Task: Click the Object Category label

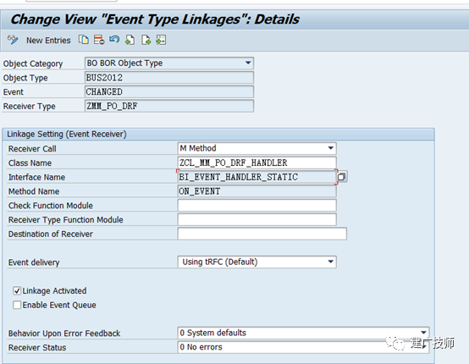Action: 33,63
